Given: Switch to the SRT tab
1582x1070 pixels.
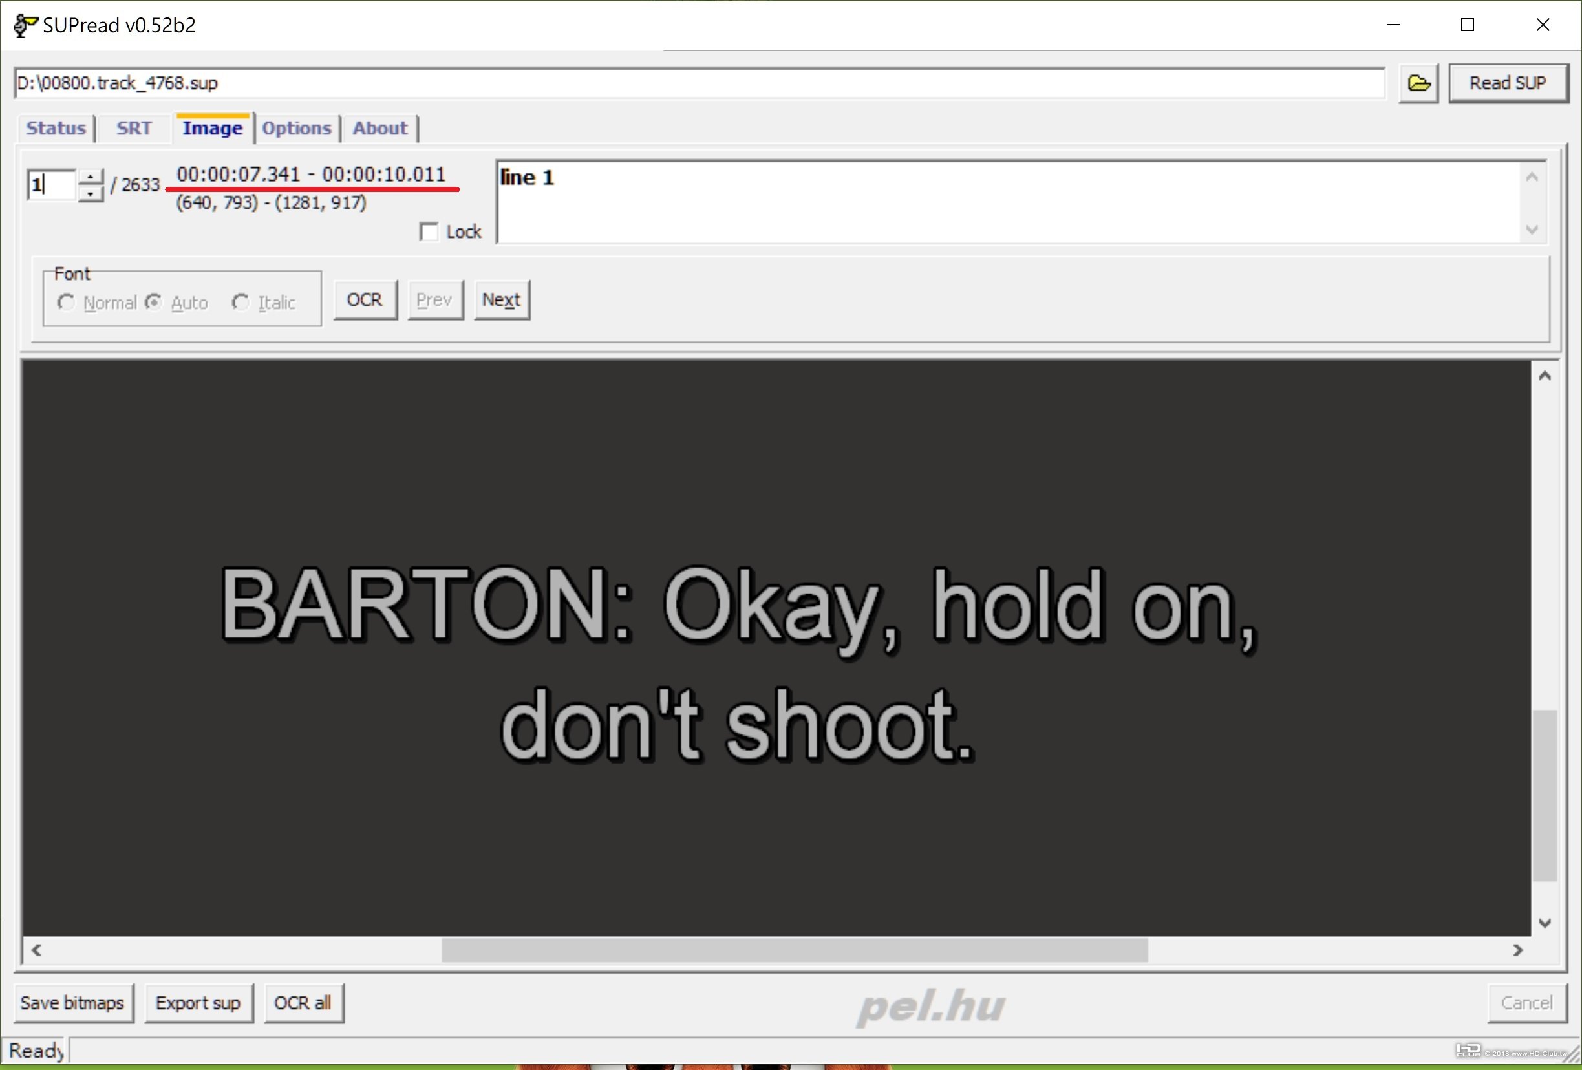Looking at the screenshot, I should tap(133, 128).
